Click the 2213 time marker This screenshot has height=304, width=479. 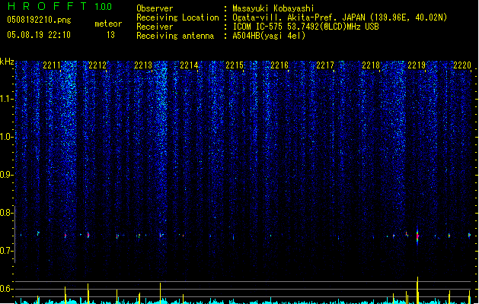pyautogui.click(x=143, y=65)
